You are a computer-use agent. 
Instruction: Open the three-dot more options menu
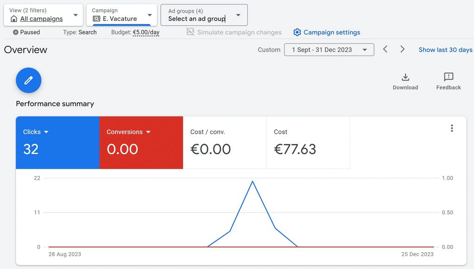click(452, 128)
